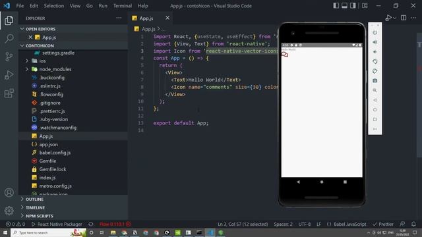The width and height of the screenshot is (422, 237).
Task: Toggle the Panel layout icon
Action: click(x=344, y=6)
